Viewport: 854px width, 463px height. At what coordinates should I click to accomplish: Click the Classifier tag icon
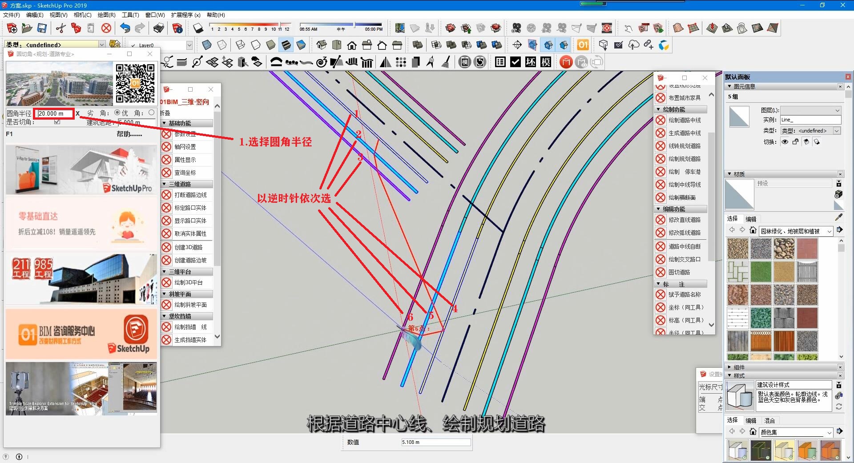coord(114,44)
